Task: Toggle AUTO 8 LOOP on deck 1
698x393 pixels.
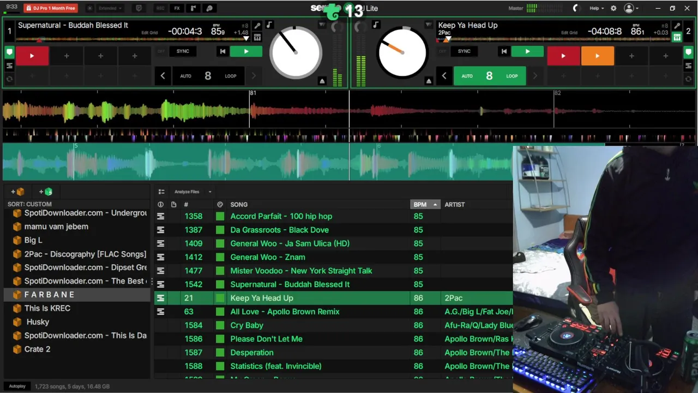Action: (x=208, y=76)
